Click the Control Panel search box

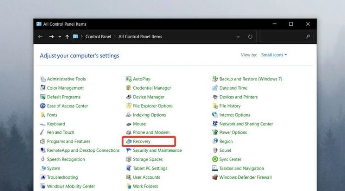pyautogui.click(x=286, y=37)
